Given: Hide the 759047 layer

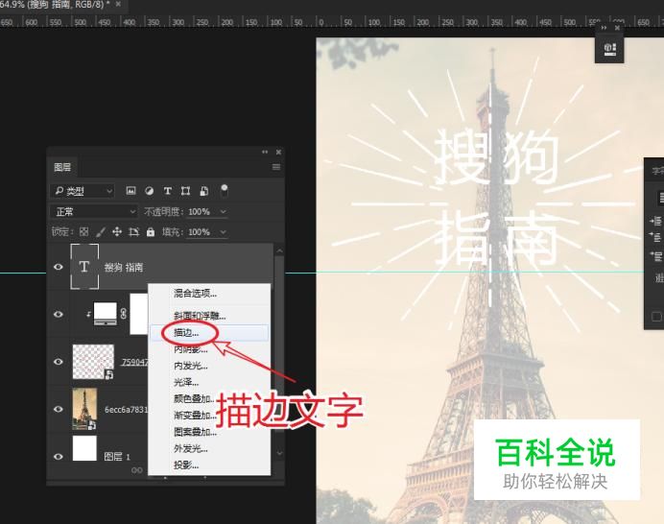Looking at the screenshot, I should 59,362.
